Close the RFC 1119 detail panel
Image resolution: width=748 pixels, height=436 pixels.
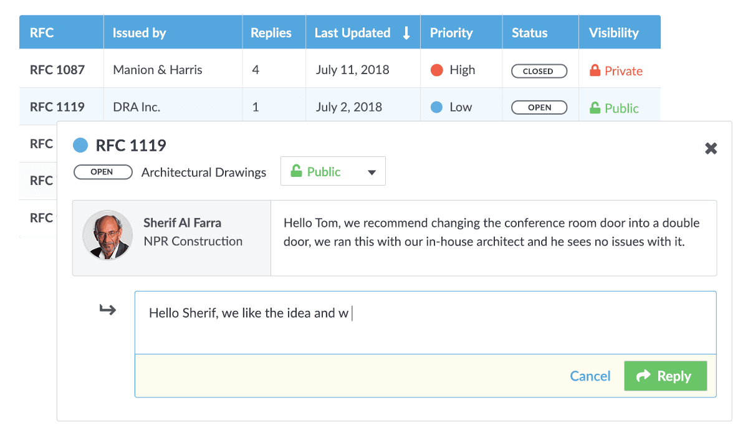coord(711,148)
